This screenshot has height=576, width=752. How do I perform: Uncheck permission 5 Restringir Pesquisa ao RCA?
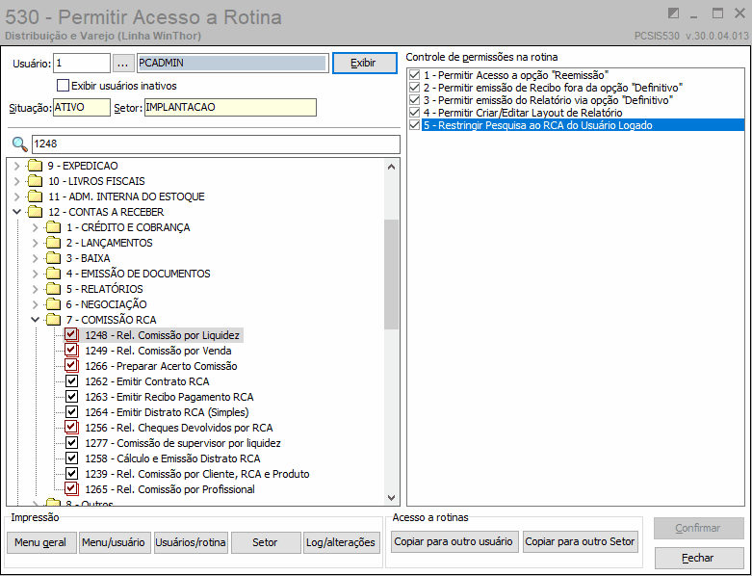coord(414,125)
